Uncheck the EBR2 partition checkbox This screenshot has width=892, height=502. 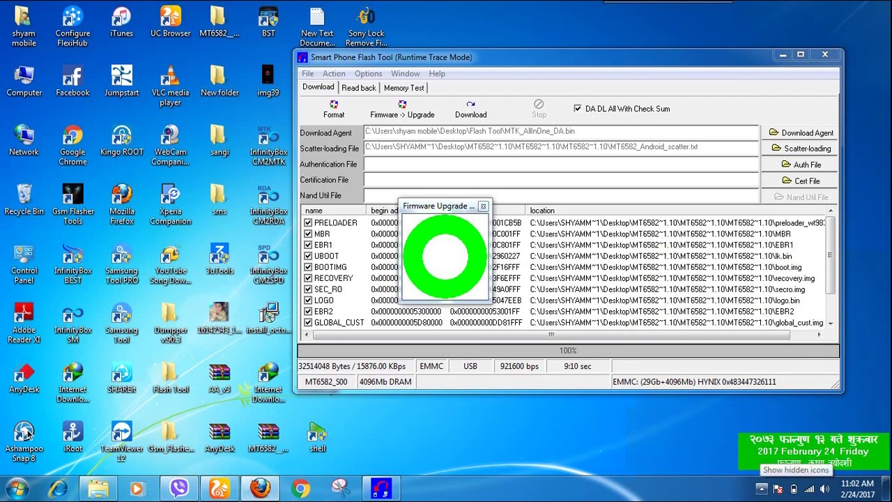tap(308, 312)
